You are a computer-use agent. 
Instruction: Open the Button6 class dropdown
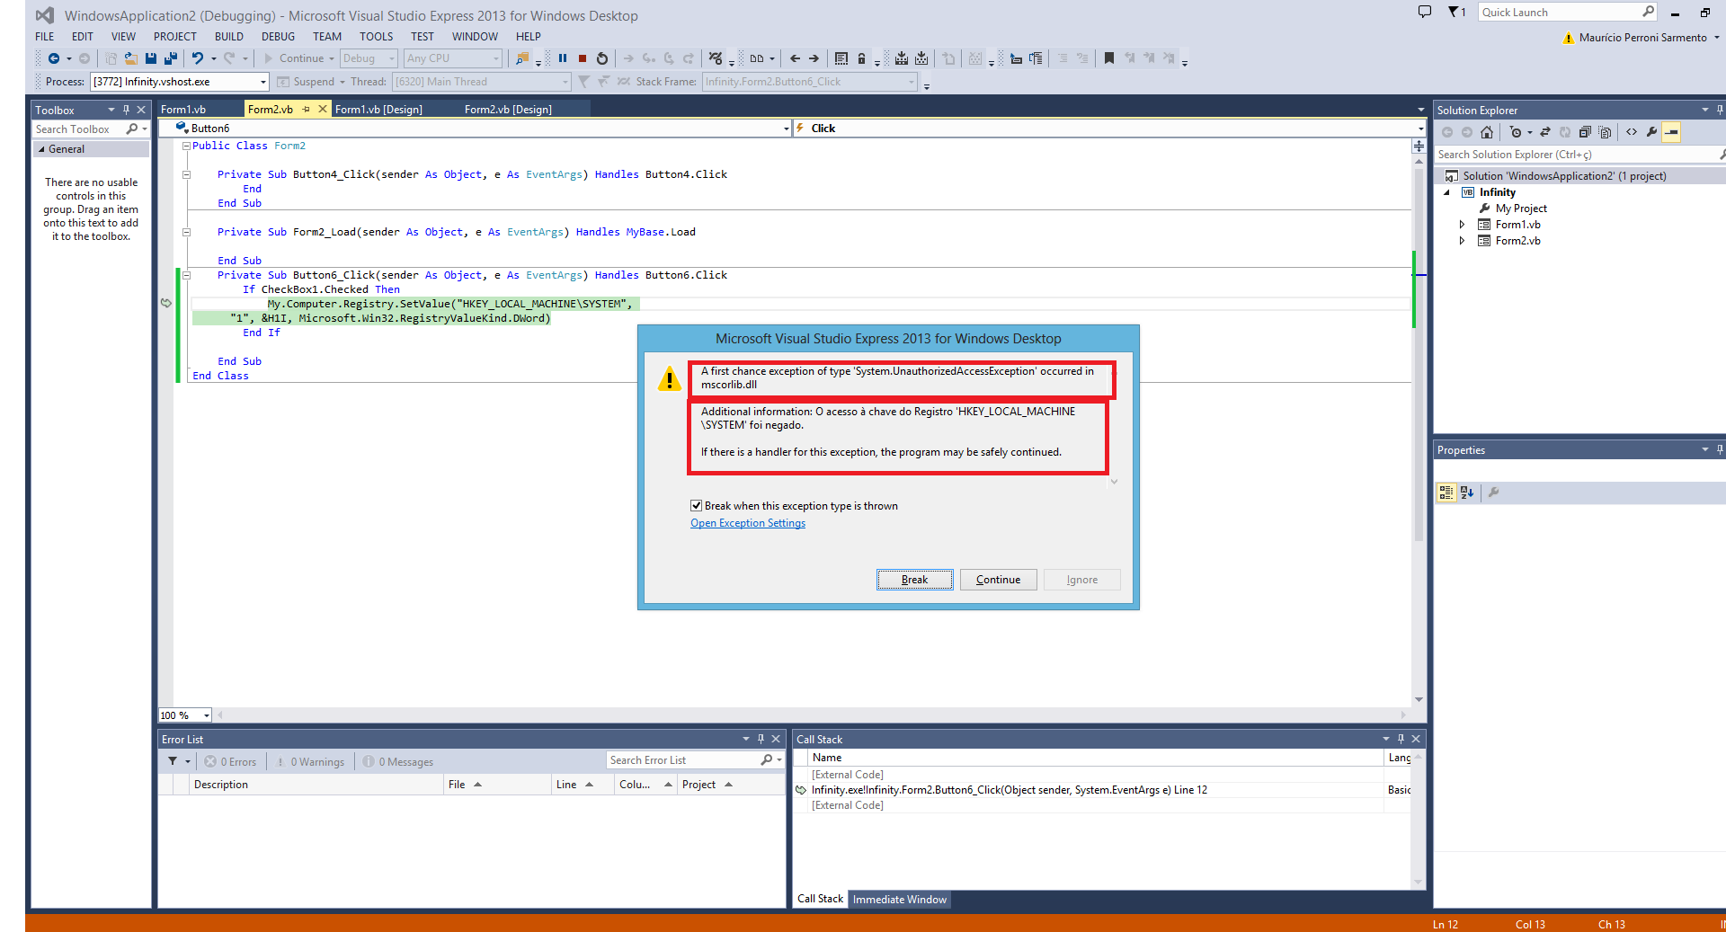pyautogui.click(x=787, y=129)
